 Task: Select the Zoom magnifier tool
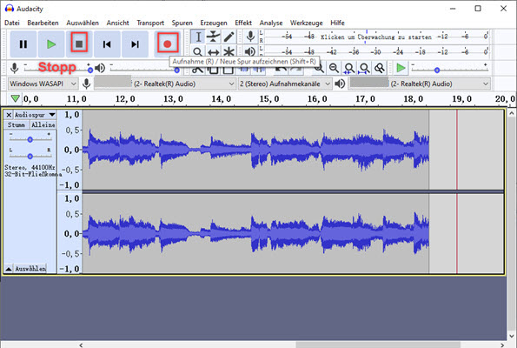coord(197,51)
